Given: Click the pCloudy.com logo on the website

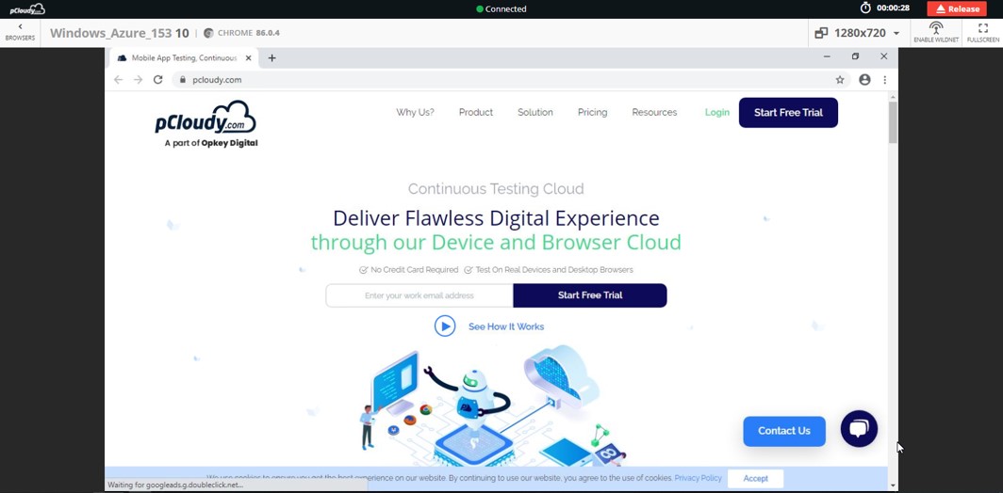Looking at the screenshot, I should click(206, 123).
